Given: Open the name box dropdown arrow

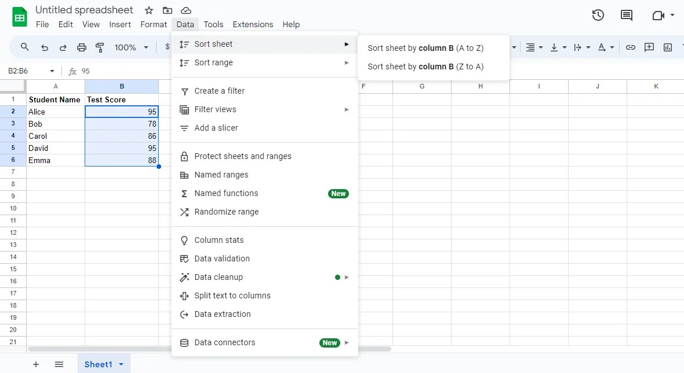Looking at the screenshot, I should 51,71.
